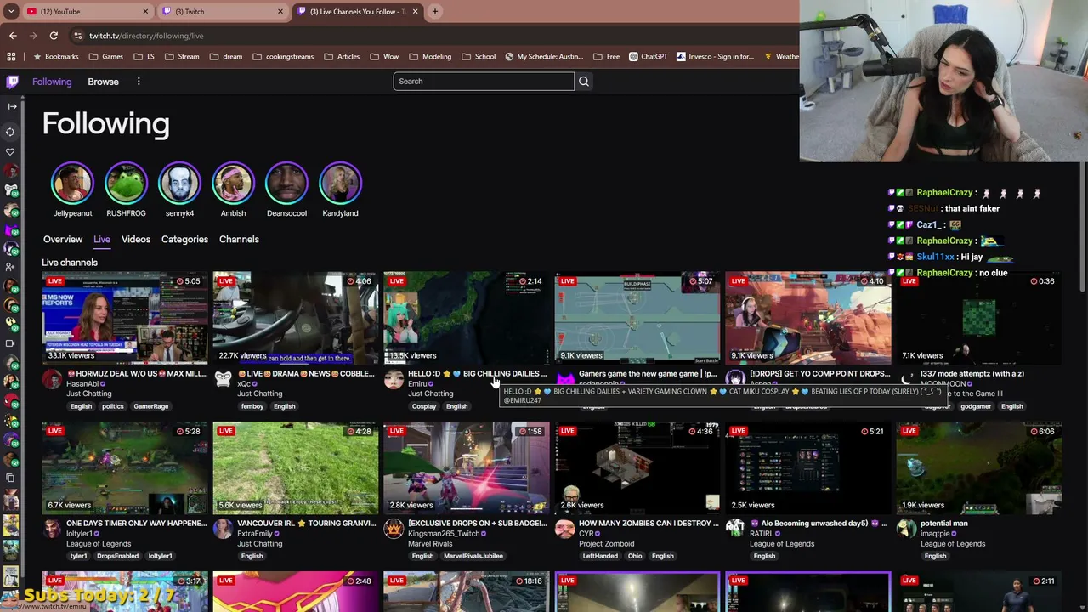Open HasanAbi's live stream thumbnail
1088x612 pixels.
pos(125,319)
